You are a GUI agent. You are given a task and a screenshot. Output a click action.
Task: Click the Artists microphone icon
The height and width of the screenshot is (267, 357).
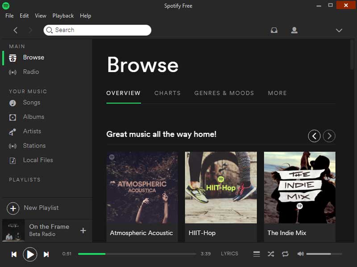pos(12,131)
